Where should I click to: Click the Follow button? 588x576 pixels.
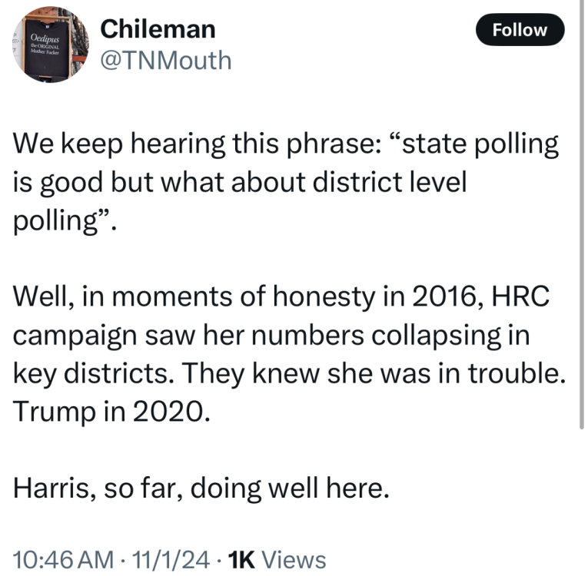pos(520,30)
